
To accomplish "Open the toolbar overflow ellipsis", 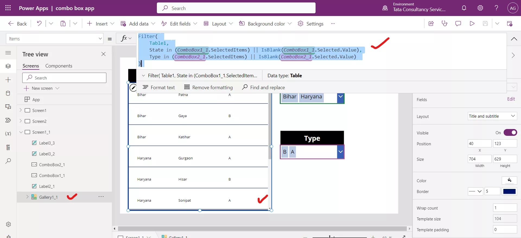I will tap(333, 24).
